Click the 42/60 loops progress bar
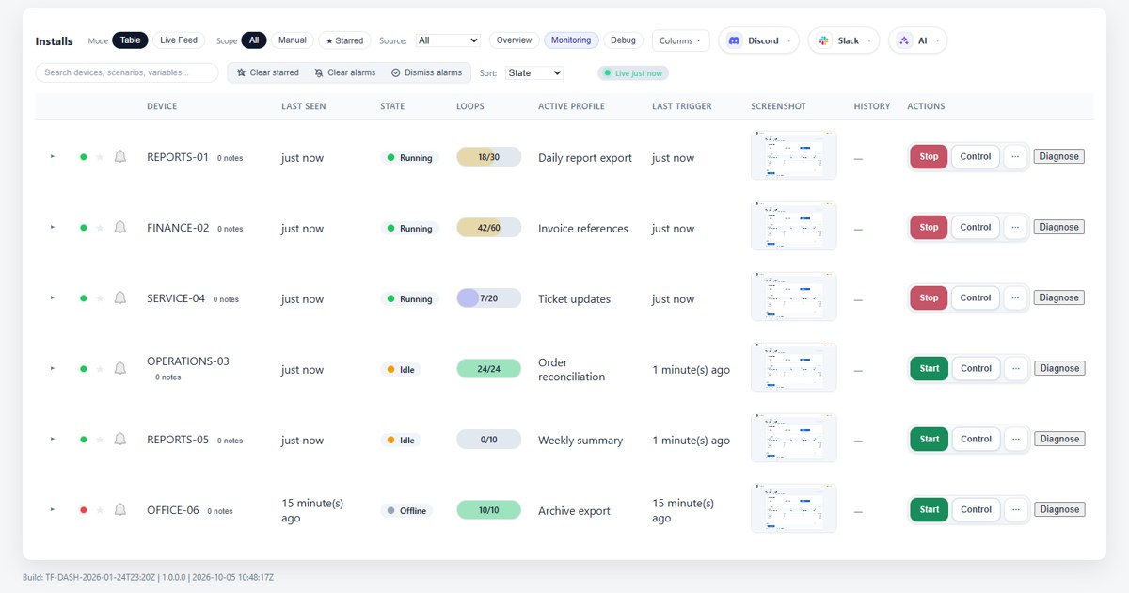 pos(488,228)
